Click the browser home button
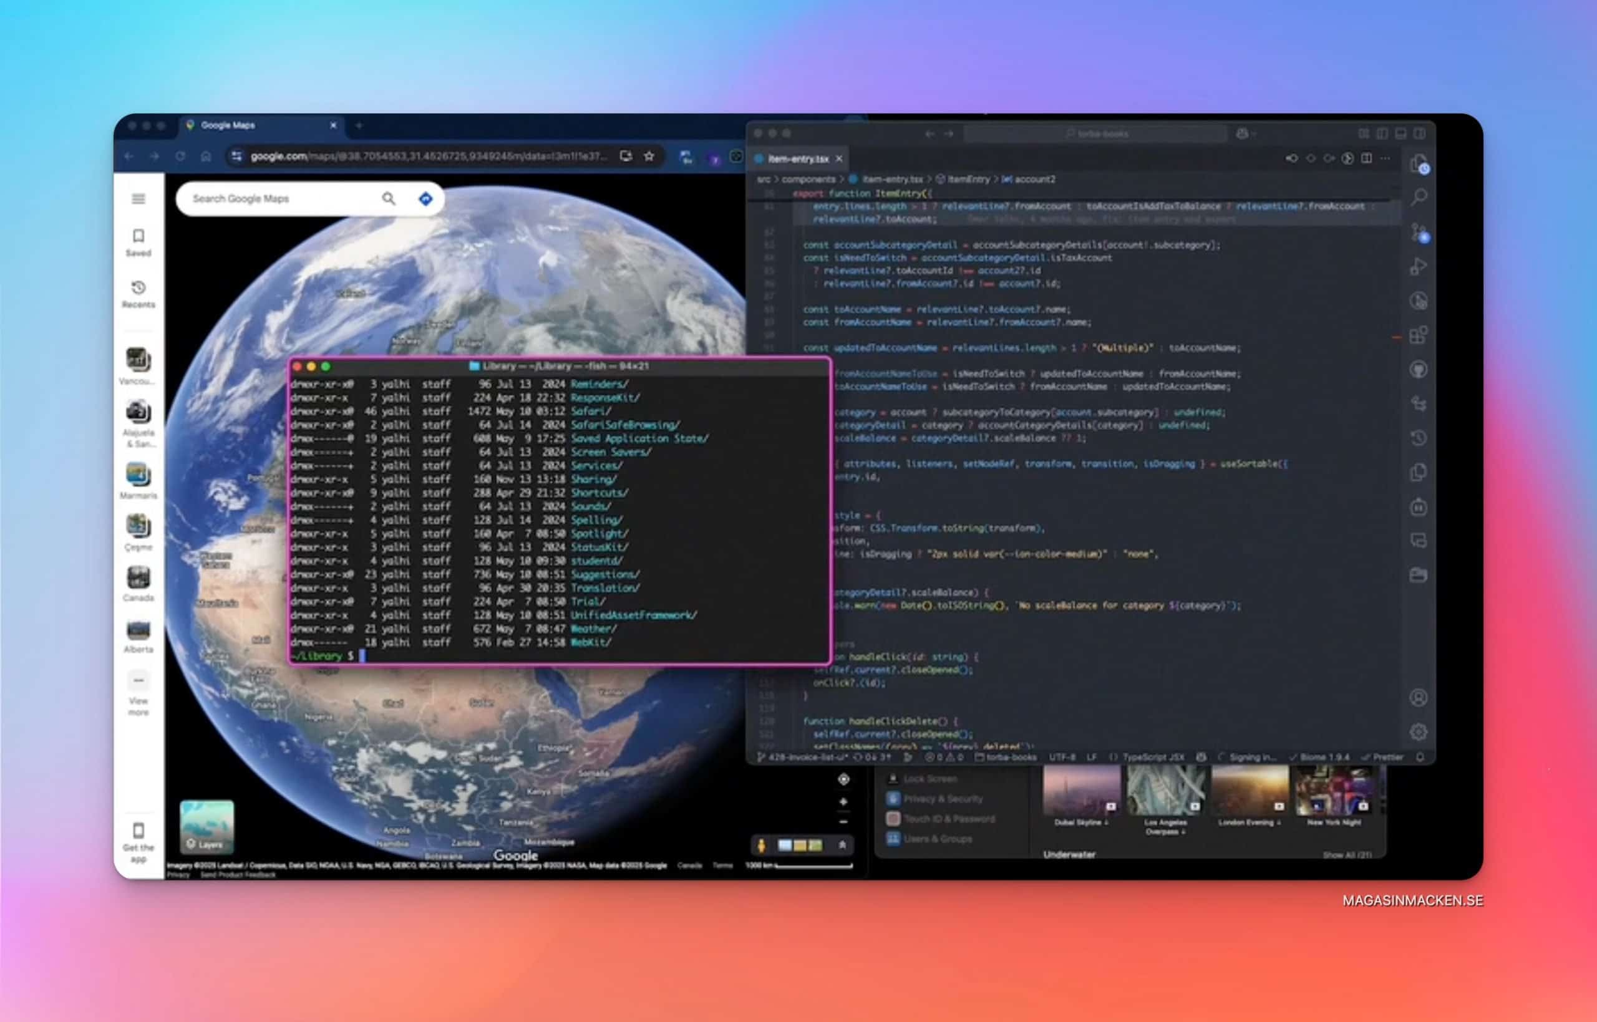1597x1022 pixels. coord(206,156)
